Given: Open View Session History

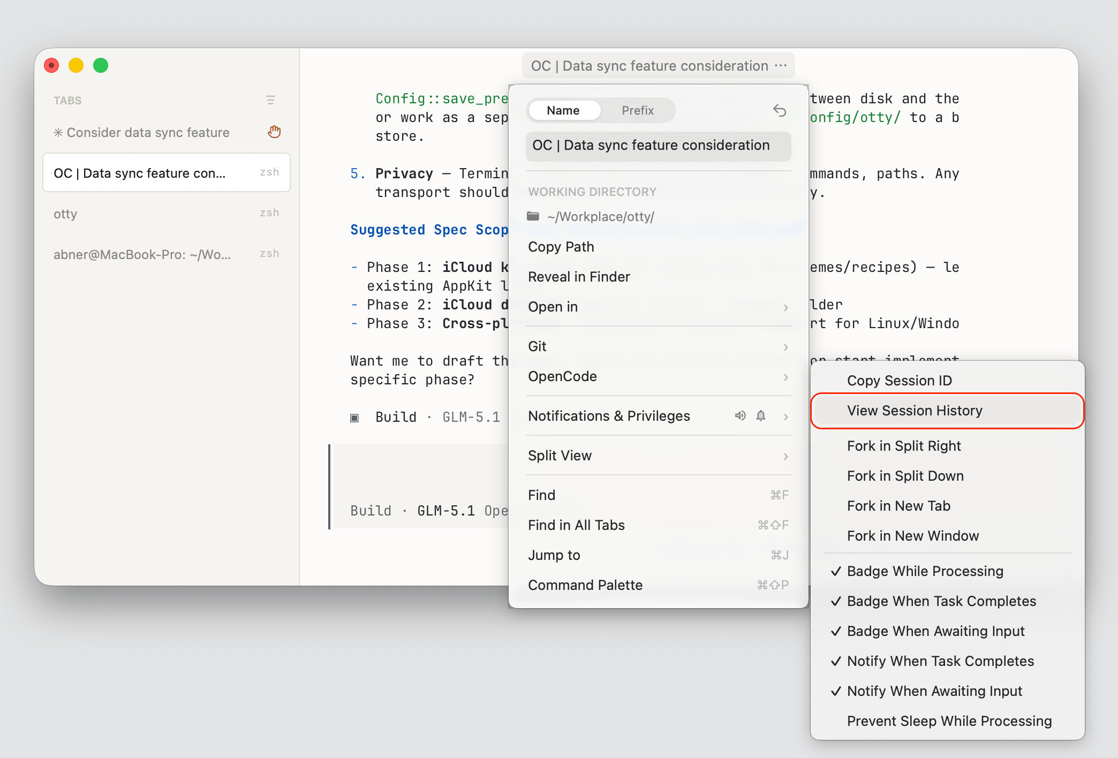Looking at the screenshot, I should coord(948,411).
